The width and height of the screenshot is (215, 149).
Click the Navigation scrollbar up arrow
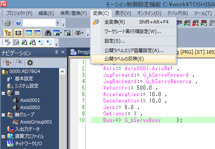[x=62, y=71]
